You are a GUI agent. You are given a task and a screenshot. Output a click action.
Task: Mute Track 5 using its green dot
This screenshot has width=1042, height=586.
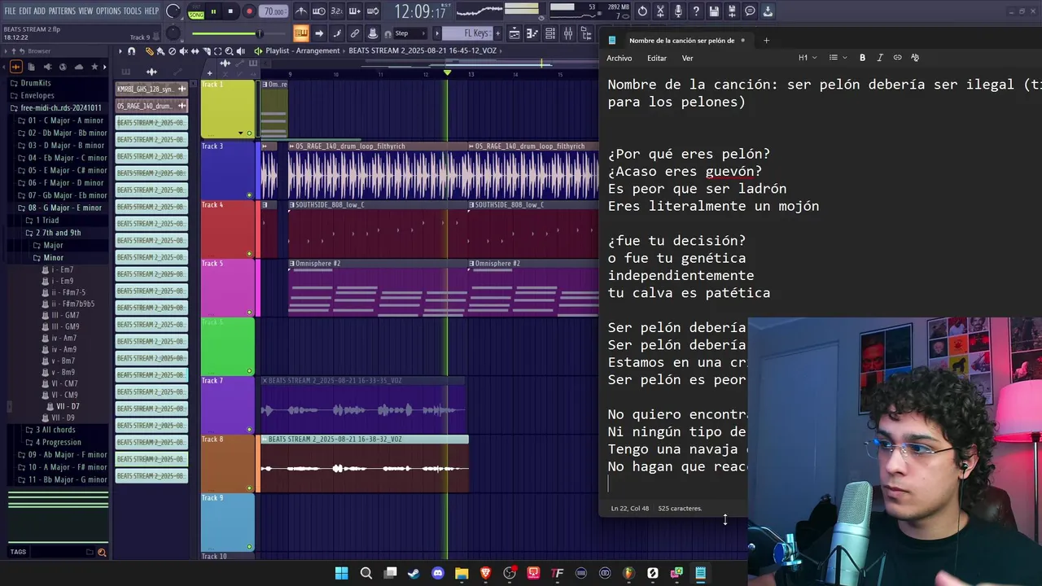249,313
